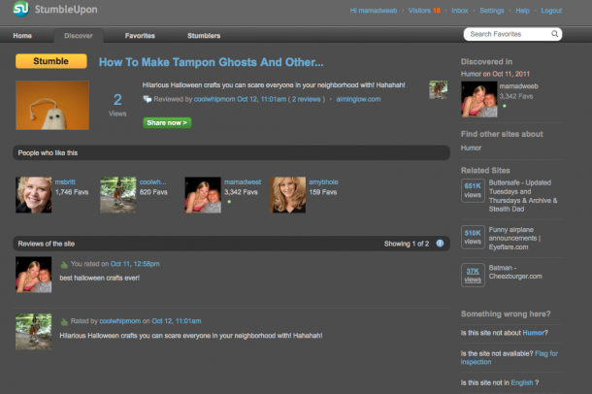This screenshot has width=592, height=394.
Task: Switch to the Discover tab
Action: [x=79, y=36]
